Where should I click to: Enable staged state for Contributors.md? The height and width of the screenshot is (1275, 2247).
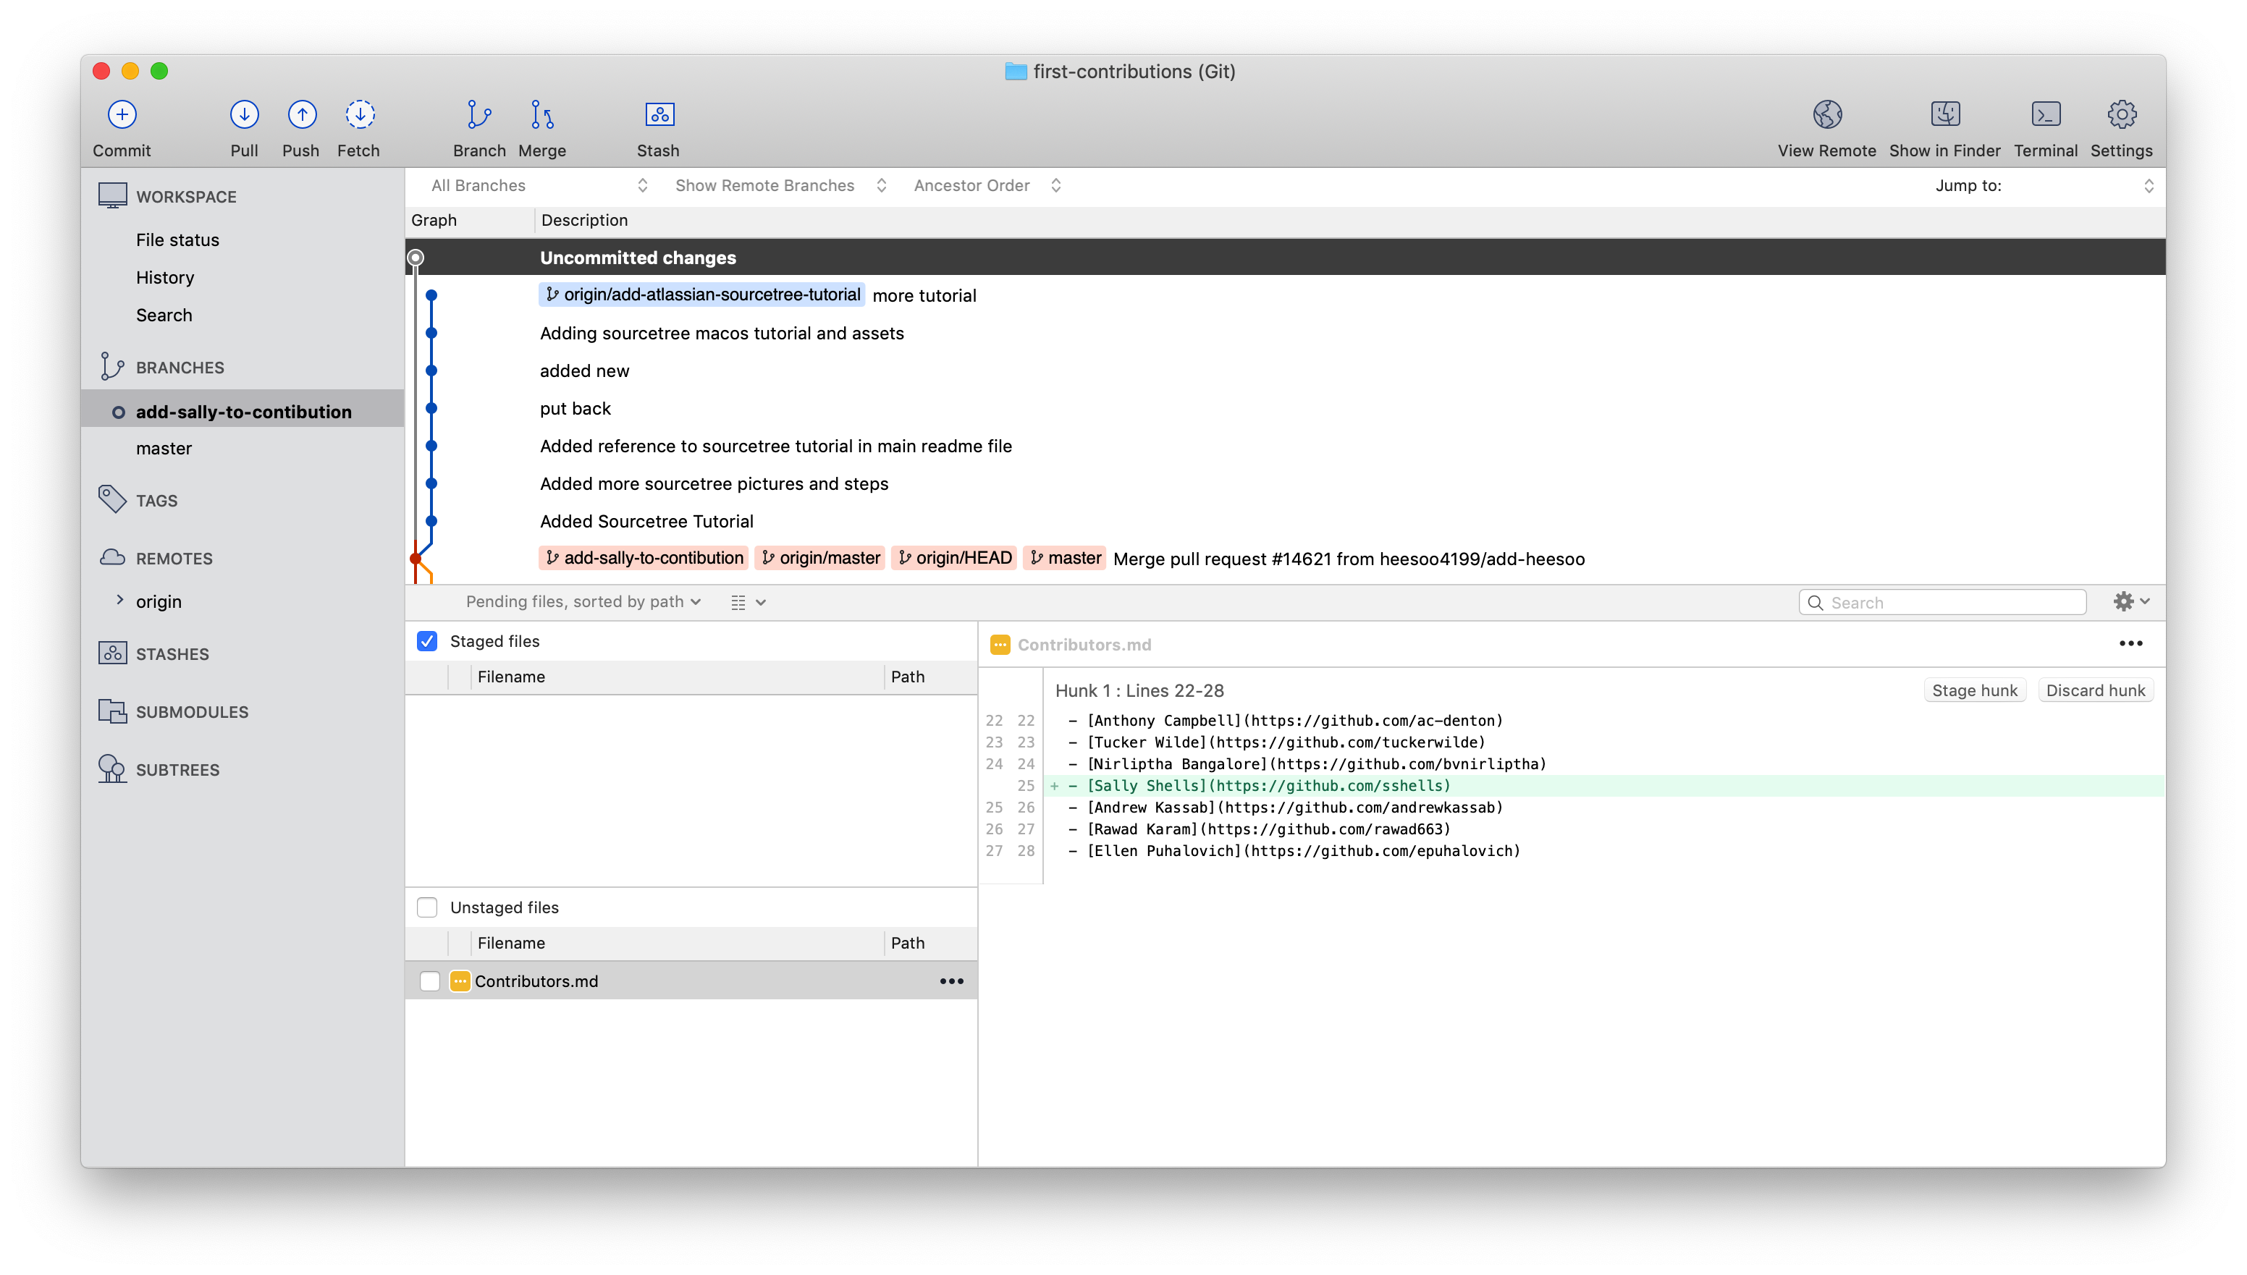click(431, 980)
